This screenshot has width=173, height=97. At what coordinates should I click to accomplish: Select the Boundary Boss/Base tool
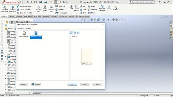coord(25,13)
